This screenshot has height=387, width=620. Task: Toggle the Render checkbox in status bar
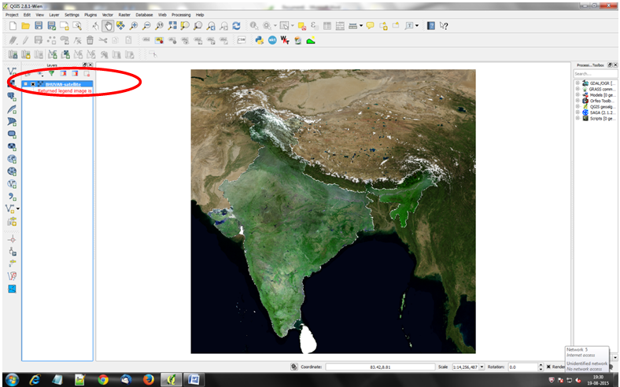(x=548, y=367)
